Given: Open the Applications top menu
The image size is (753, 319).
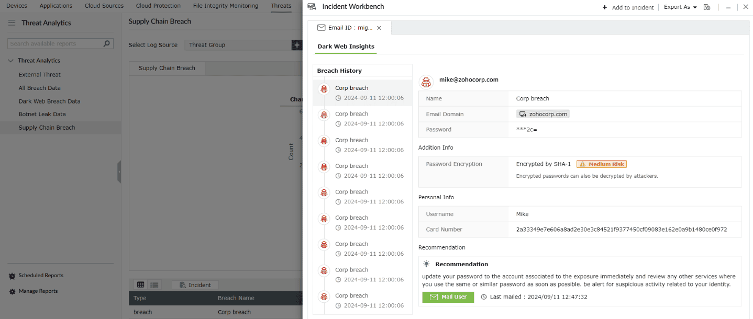Looking at the screenshot, I should [x=56, y=6].
